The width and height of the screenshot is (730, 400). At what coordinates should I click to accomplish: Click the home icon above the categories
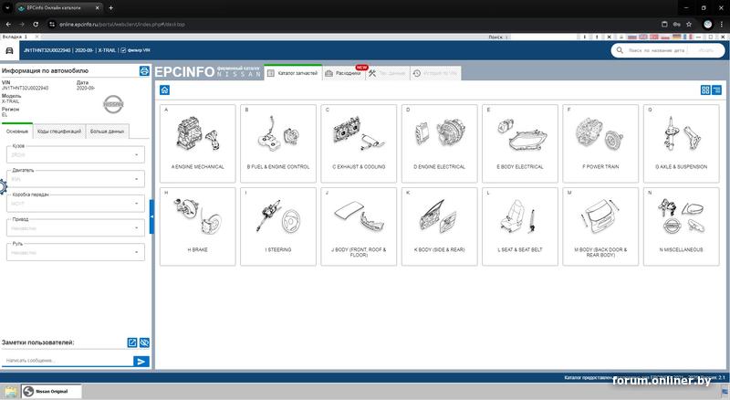tap(164, 90)
